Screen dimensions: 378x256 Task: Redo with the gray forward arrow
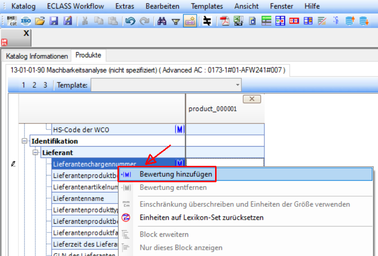[x=145, y=21]
